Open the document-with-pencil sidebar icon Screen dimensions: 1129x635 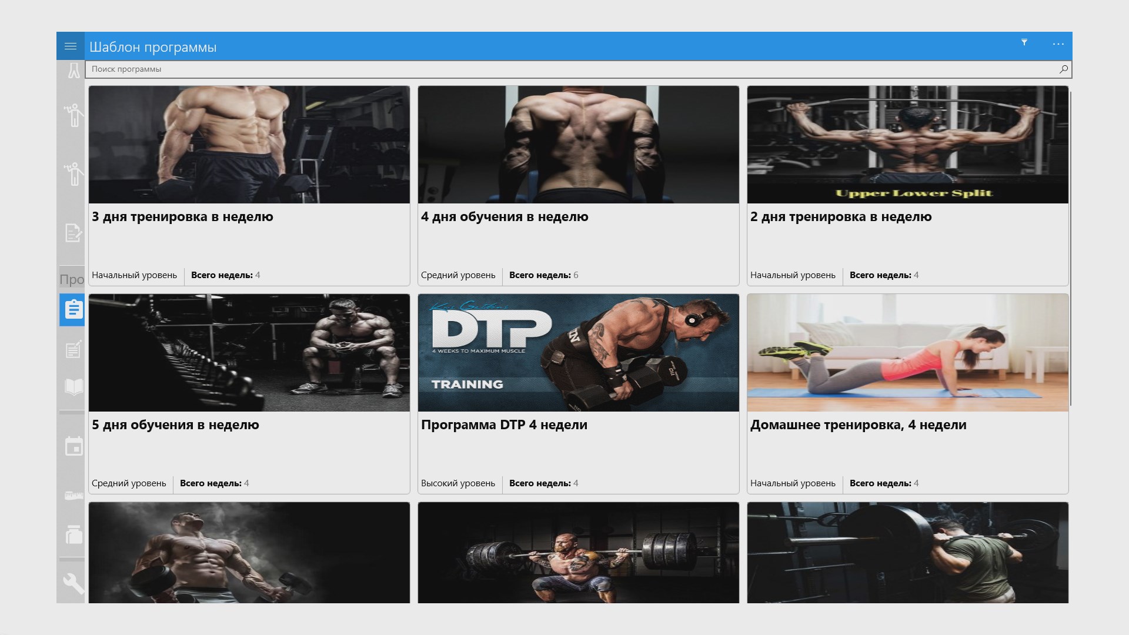[73, 233]
